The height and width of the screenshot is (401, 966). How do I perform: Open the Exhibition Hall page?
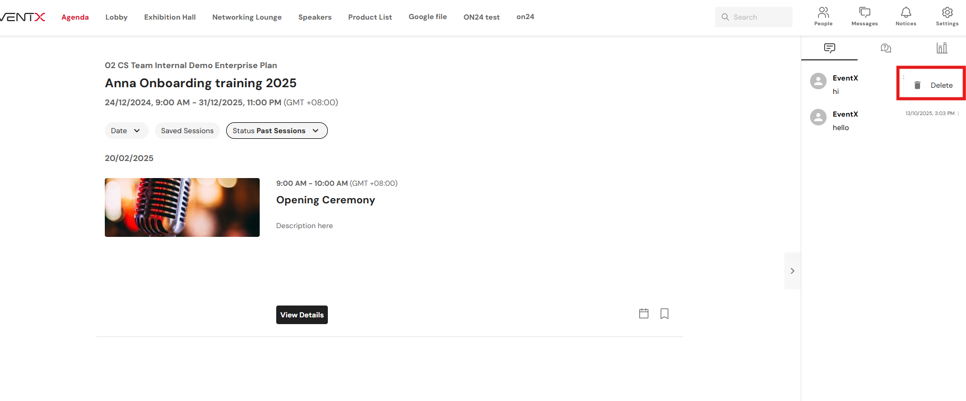pyautogui.click(x=170, y=17)
